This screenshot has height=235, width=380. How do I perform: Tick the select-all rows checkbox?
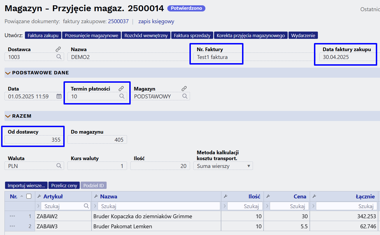pos(29,196)
